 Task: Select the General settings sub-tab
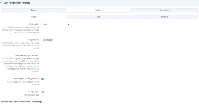(34, 17)
